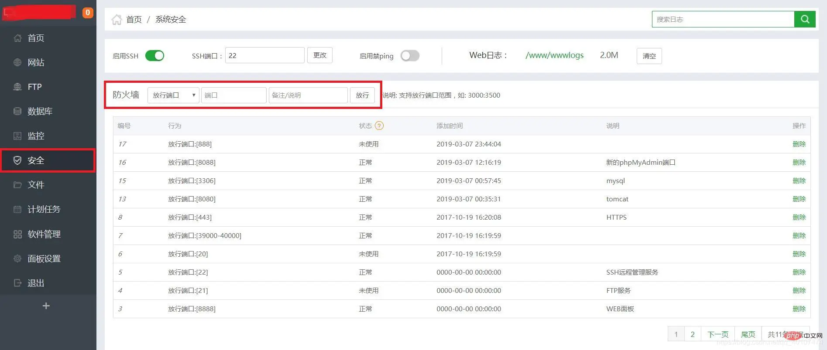Delete rule for port 20

coord(799,254)
